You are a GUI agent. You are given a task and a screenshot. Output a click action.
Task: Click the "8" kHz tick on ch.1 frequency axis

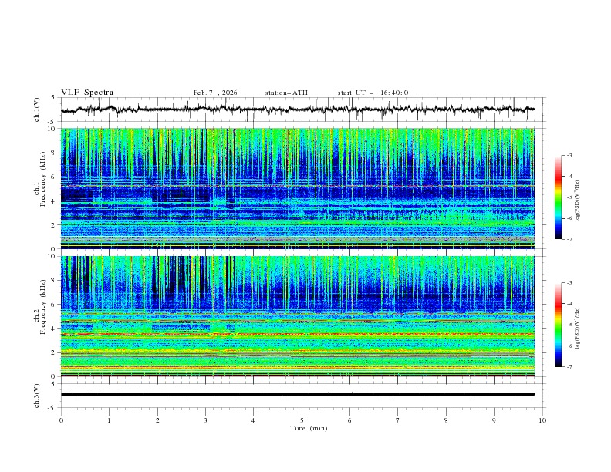click(55, 153)
